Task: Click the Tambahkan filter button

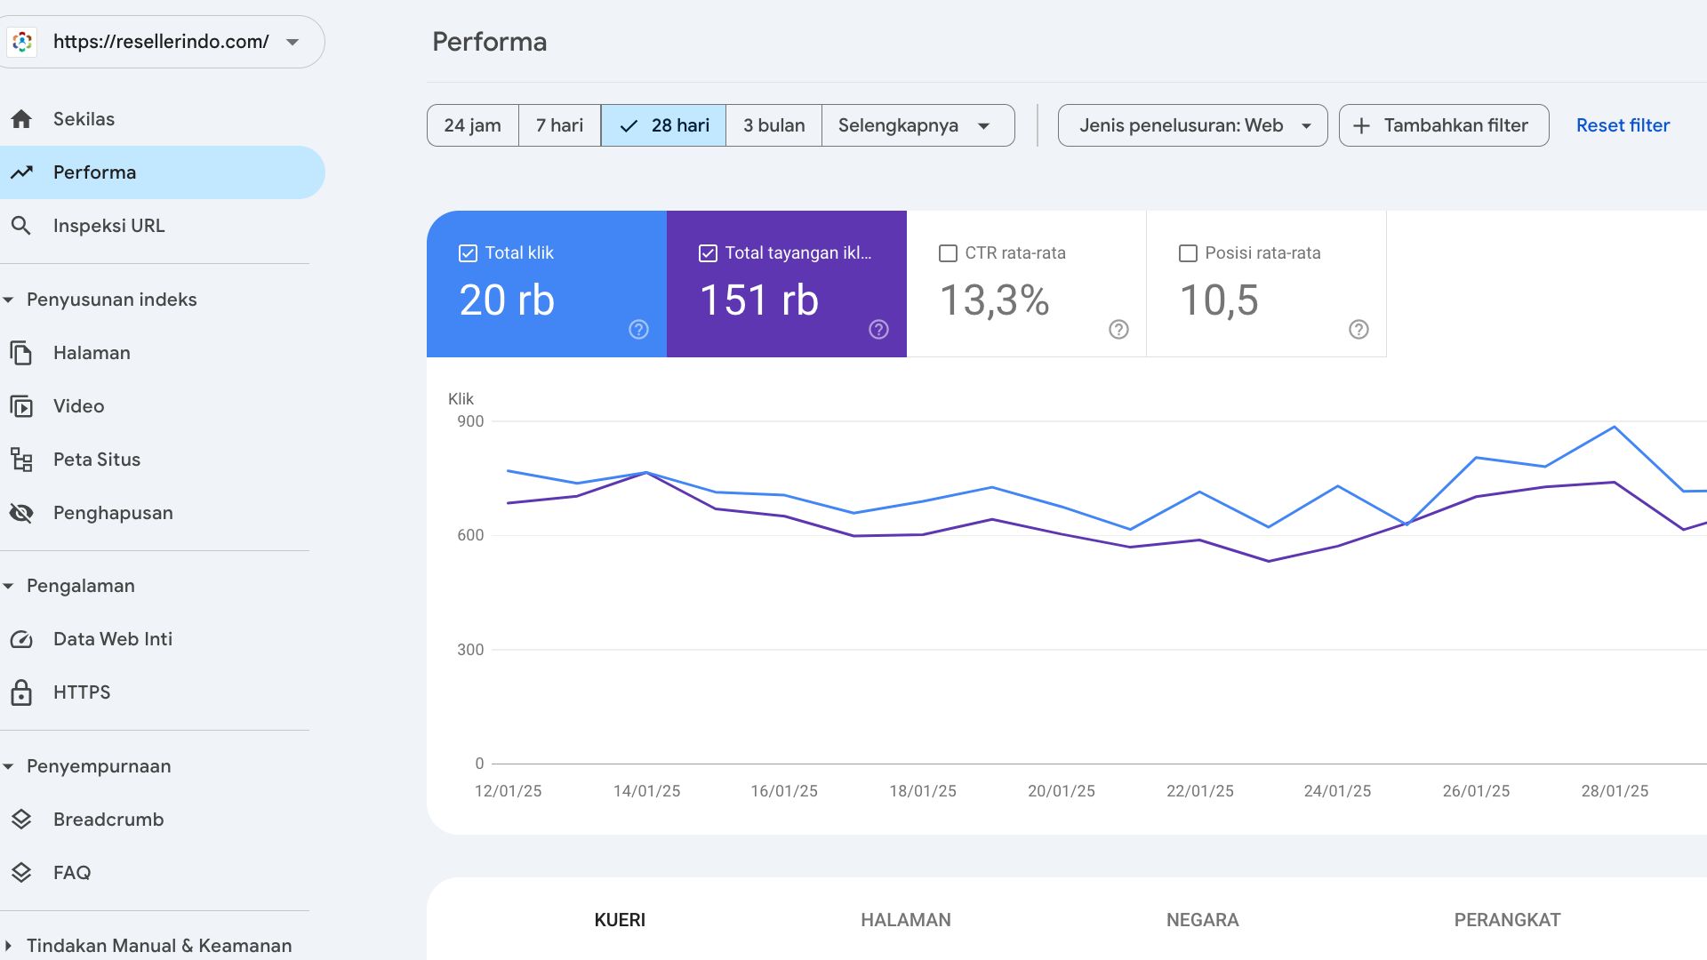Action: click(x=1444, y=125)
